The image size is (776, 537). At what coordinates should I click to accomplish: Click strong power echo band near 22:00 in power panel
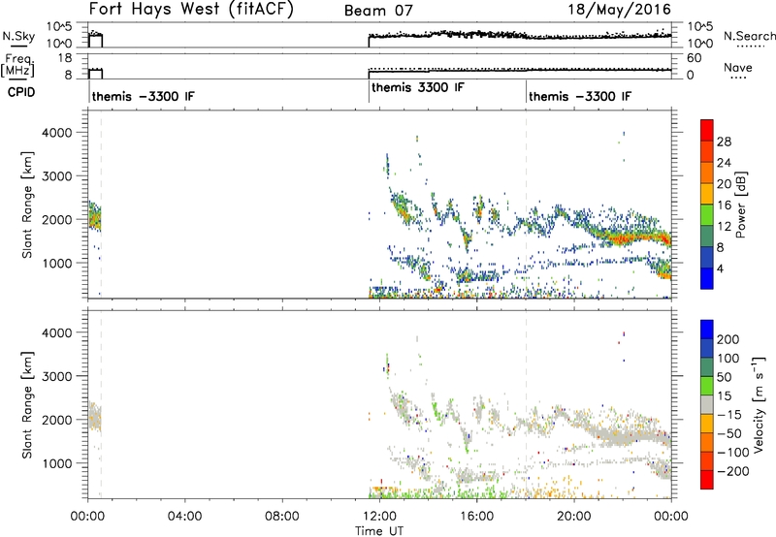623,239
